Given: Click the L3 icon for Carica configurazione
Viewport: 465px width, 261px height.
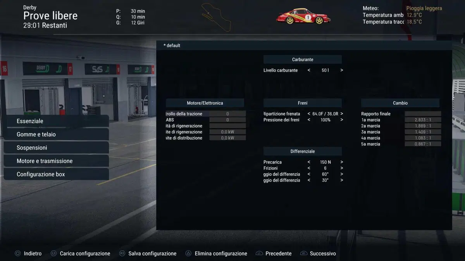Looking at the screenshot, I should tap(53, 254).
